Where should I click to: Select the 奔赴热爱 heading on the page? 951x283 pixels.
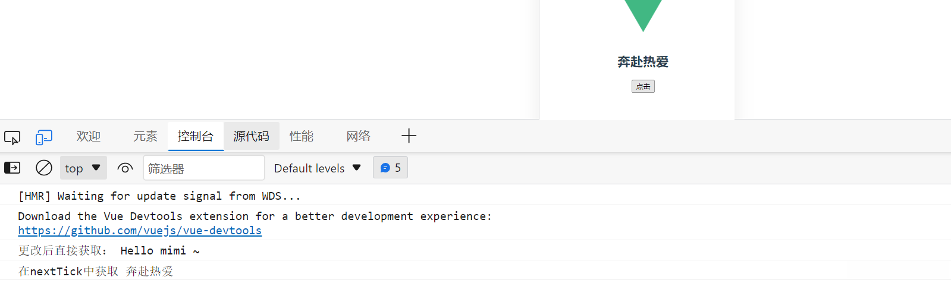coord(643,62)
